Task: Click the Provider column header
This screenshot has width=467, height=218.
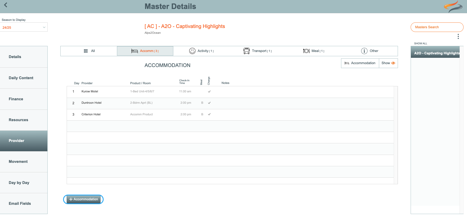Action: tap(87, 83)
